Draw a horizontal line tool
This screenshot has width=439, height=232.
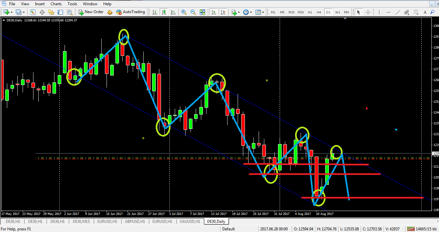click(x=389, y=12)
